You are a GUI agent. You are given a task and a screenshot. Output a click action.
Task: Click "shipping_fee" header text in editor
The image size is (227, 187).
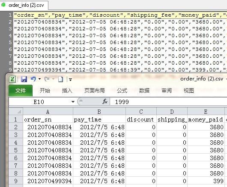(x=151, y=15)
